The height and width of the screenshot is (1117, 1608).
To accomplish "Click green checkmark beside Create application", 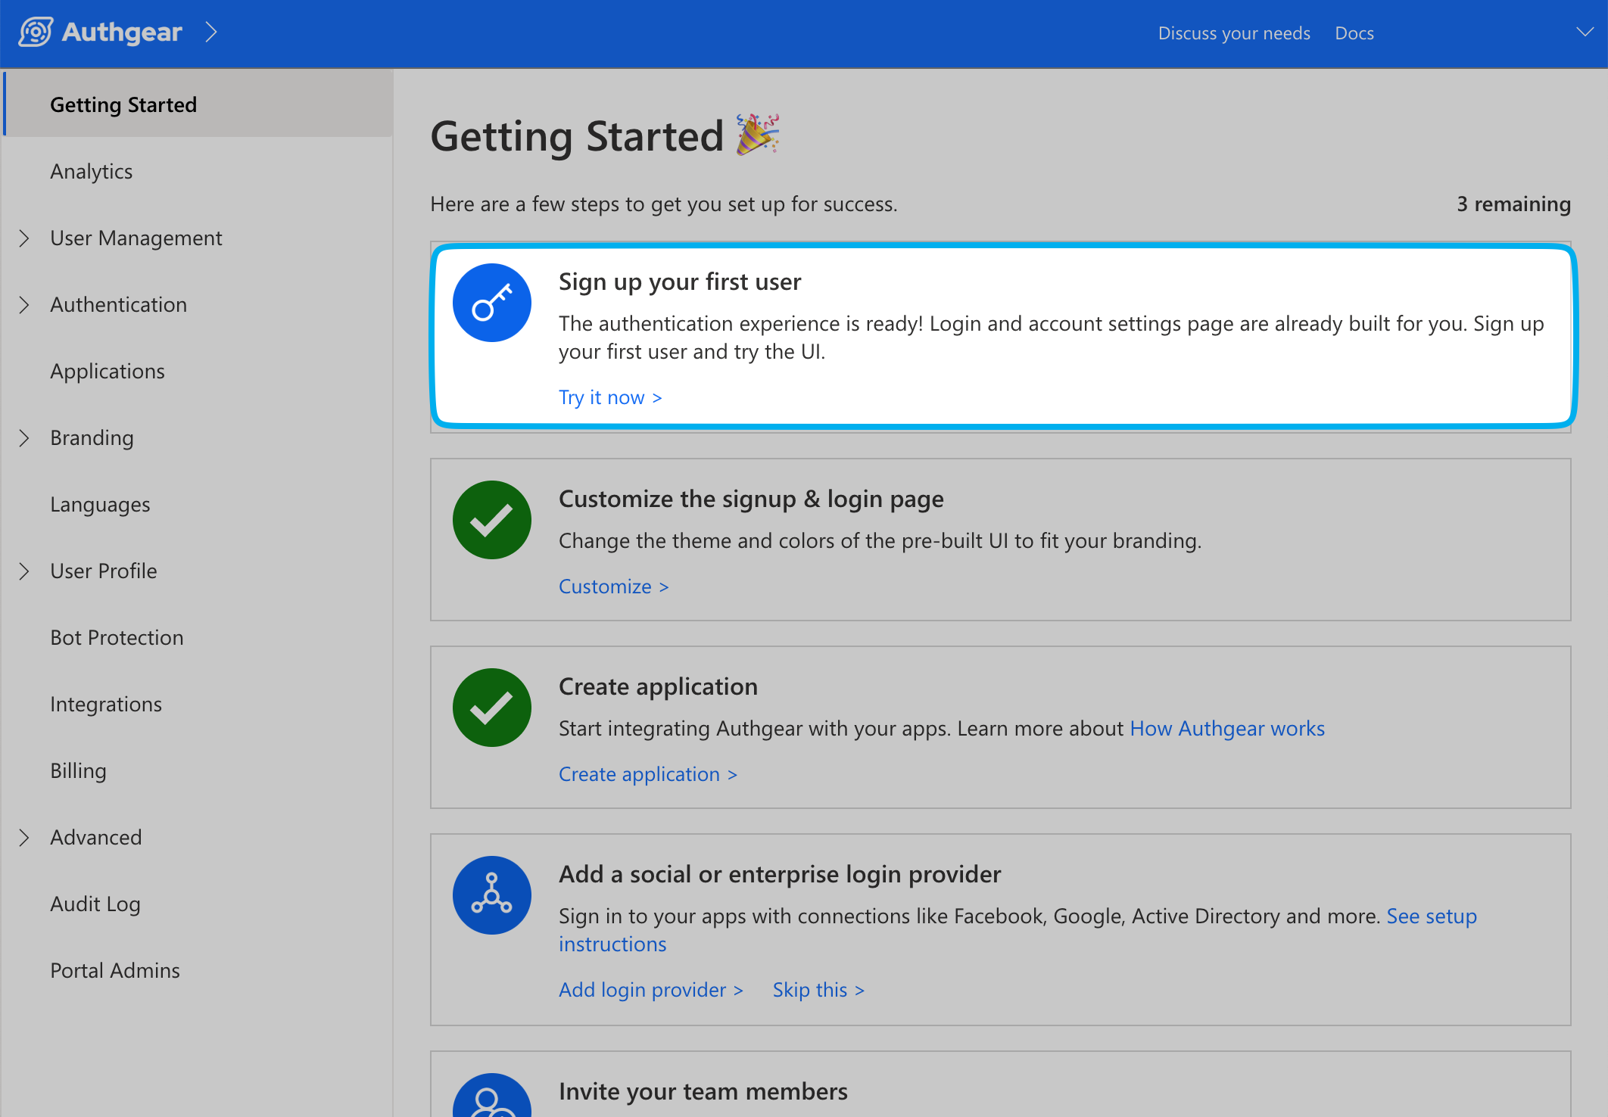I will pyautogui.click(x=492, y=708).
